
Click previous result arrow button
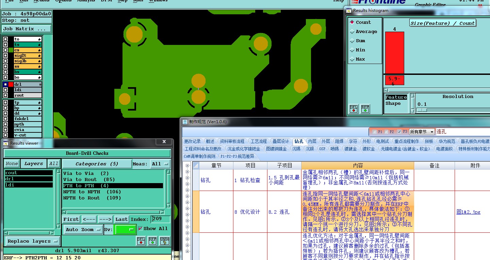(x=89, y=220)
